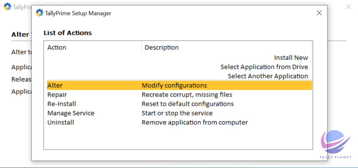The width and height of the screenshot is (358, 168).
Task: Close the background setup window
Action: 348,6
